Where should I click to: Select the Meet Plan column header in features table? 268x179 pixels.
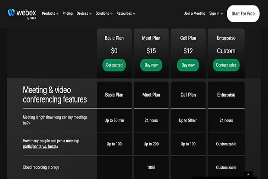click(x=151, y=95)
